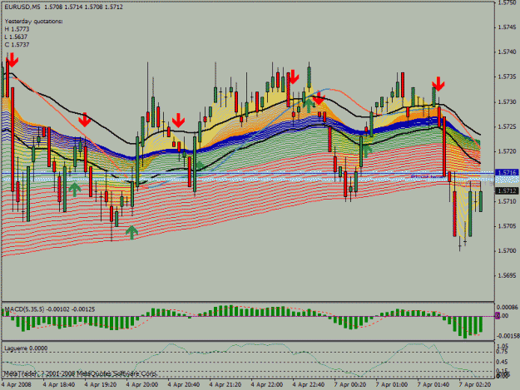
Task: Click the blue 1.5716 pivot price tag
Action: tap(507, 173)
